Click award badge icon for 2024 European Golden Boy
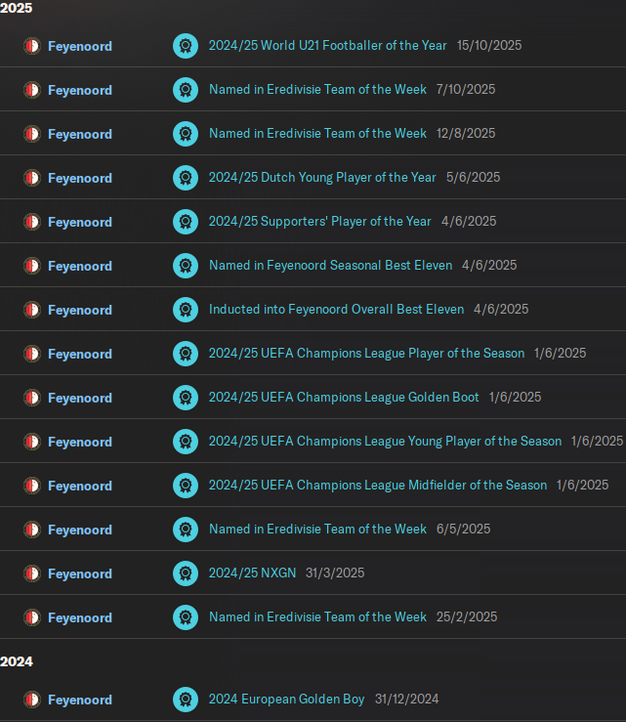Image resolution: width=626 pixels, height=722 pixels. click(186, 700)
